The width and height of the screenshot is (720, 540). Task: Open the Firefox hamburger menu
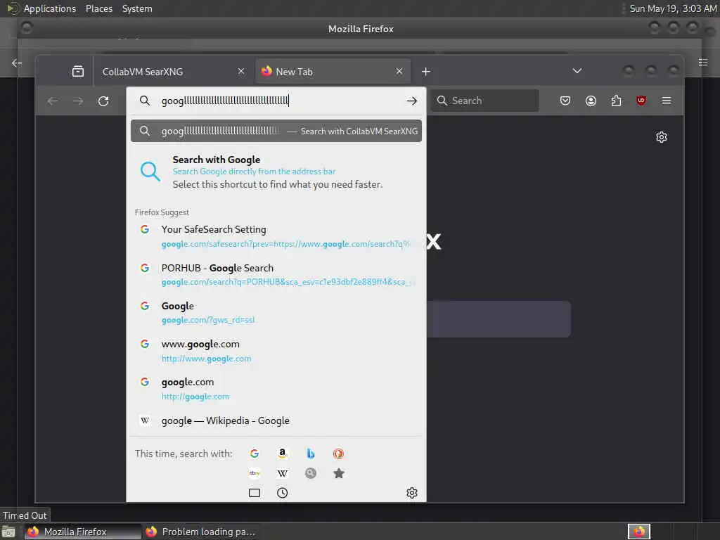[667, 101]
